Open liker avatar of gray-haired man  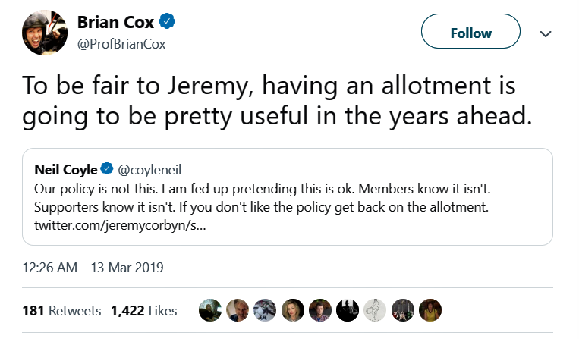238,309
